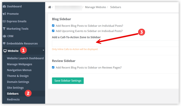The image size is (181, 106).
Task: Select Redirects in Website submenu
Action: coord(13,99)
